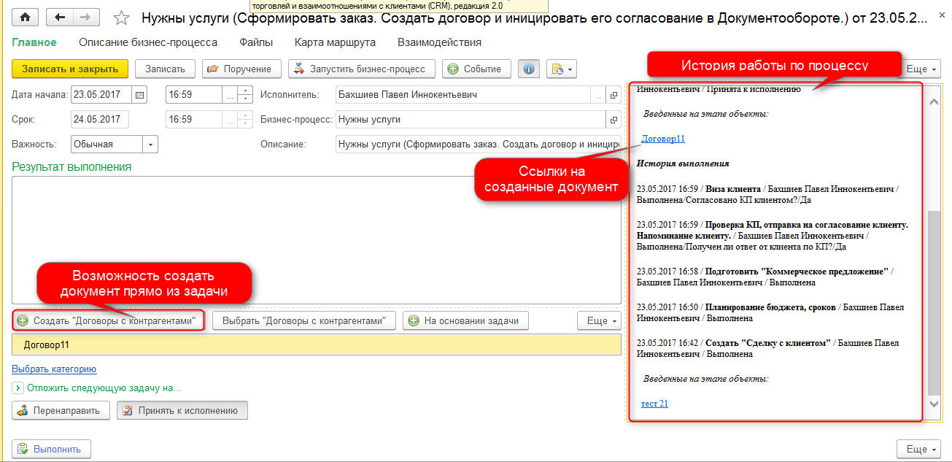The height and width of the screenshot is (462, 952).
Task: Open the Файлы tab
Action: (256, 42)
